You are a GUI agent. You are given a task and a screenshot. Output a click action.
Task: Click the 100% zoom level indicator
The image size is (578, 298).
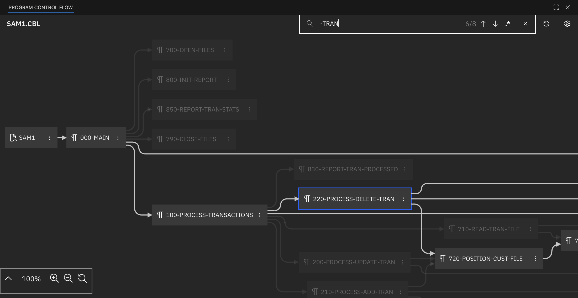(31, 279)
